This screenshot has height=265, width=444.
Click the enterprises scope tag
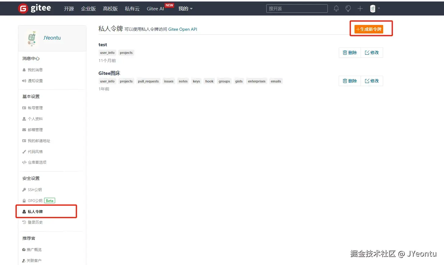click(x=257, y=81)
